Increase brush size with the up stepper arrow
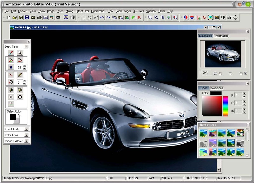This screenshot has height=183, width=254. pos(24,66)
